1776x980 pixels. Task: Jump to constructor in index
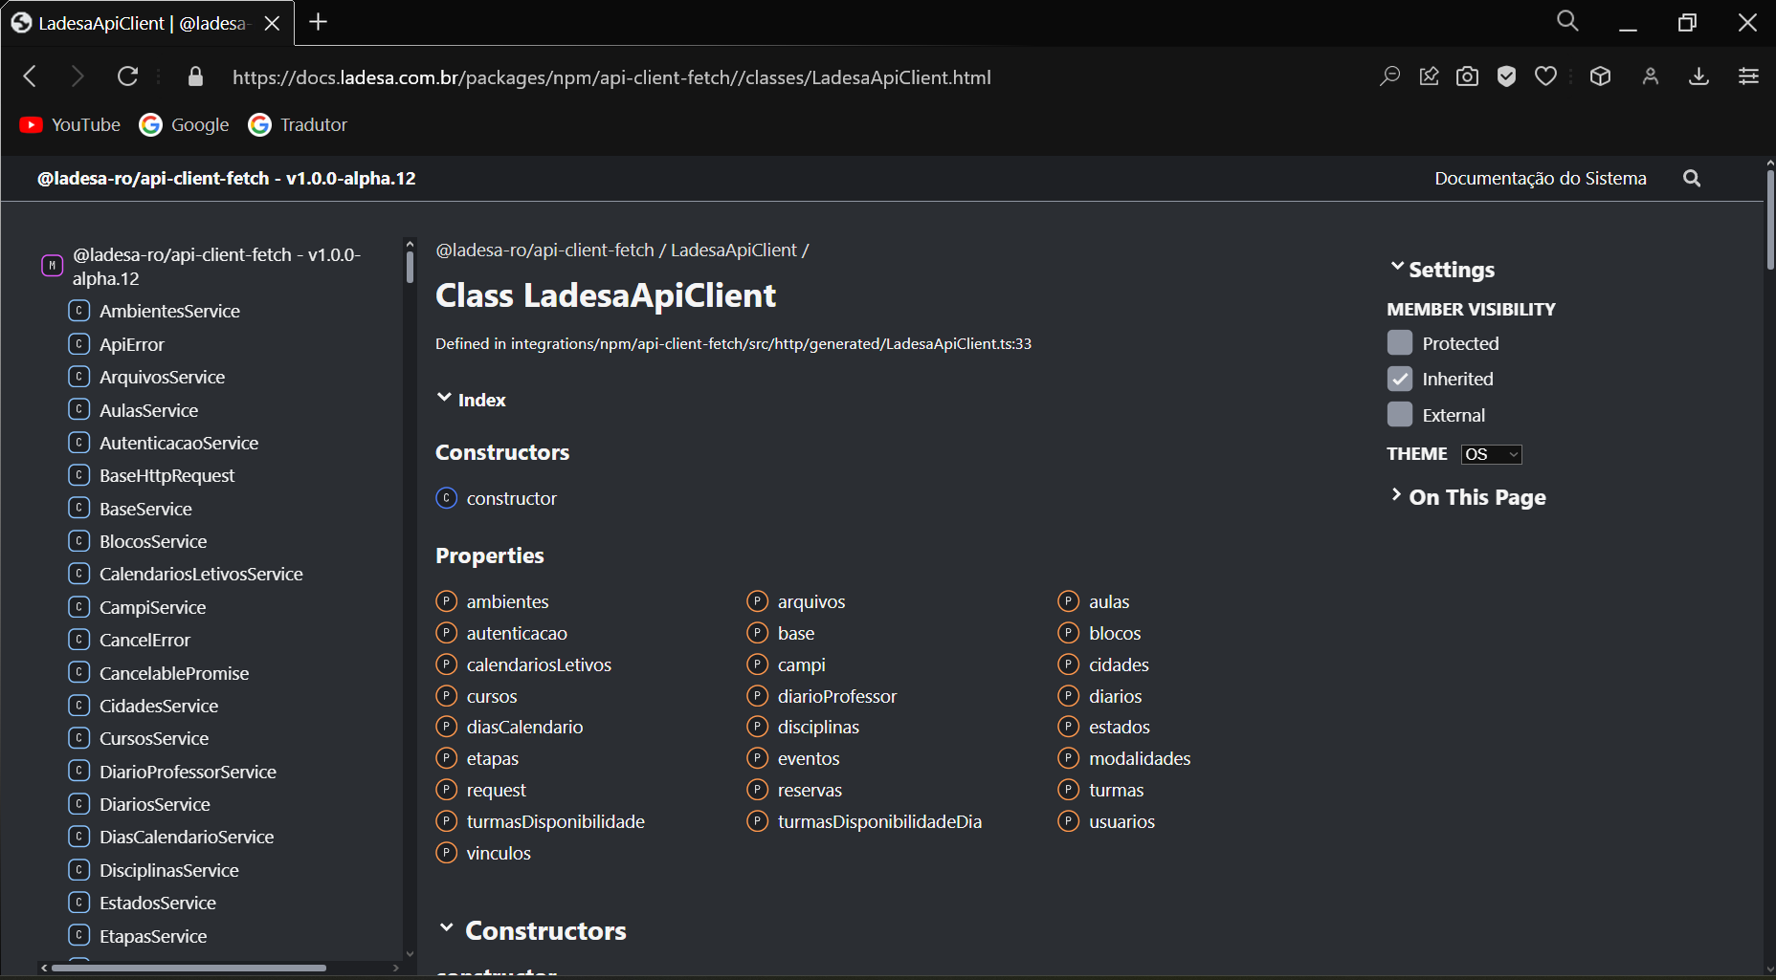[497, 498]
